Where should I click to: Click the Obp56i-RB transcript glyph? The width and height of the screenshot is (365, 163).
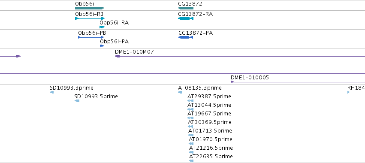click(90, 18)
